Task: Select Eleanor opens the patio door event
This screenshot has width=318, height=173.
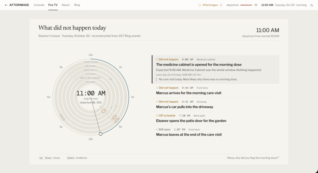Action: coord(215,118)
